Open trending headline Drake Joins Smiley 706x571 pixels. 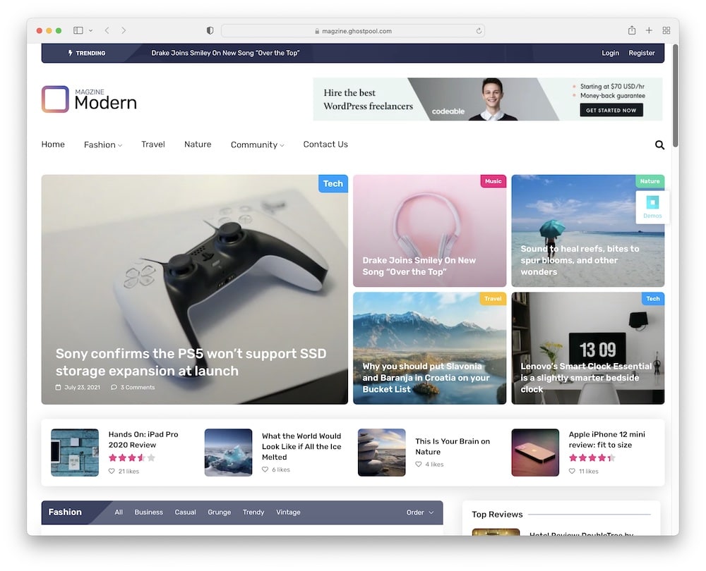point(225,53)
